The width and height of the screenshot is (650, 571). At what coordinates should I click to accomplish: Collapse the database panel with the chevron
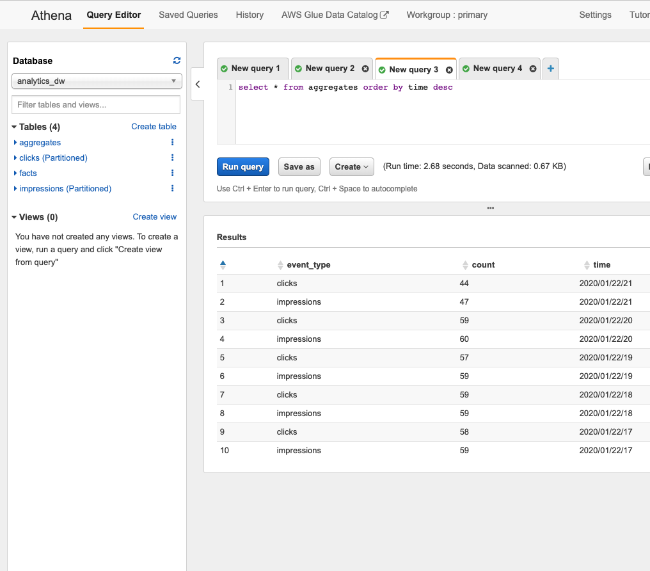[198, 84]
